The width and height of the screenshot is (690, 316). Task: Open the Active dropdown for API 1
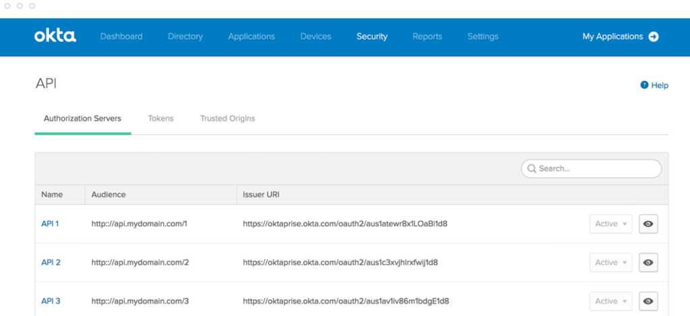pyautogui.click(x=610, y=224)
